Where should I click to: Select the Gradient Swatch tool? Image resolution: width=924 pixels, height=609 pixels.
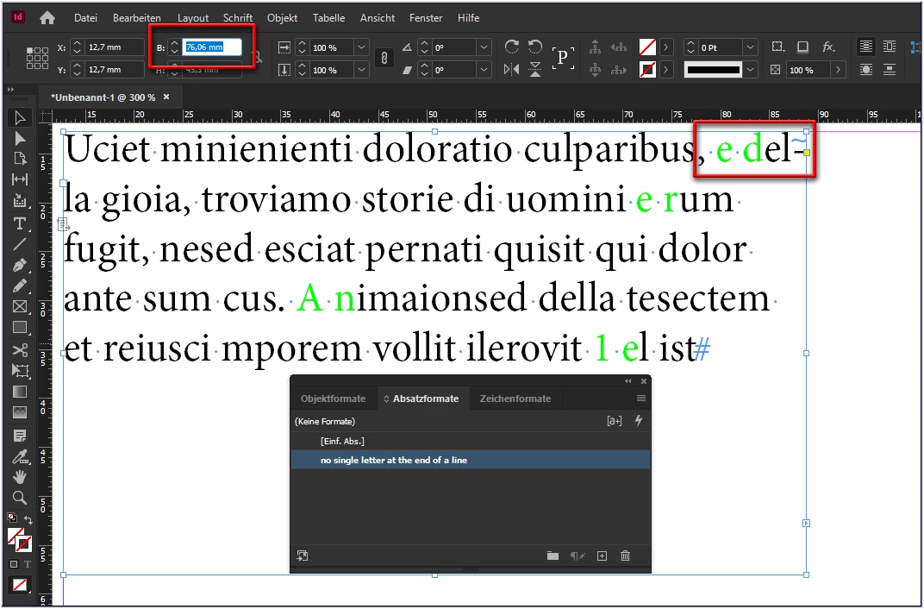pyautogui.click(x=20, y=392)
